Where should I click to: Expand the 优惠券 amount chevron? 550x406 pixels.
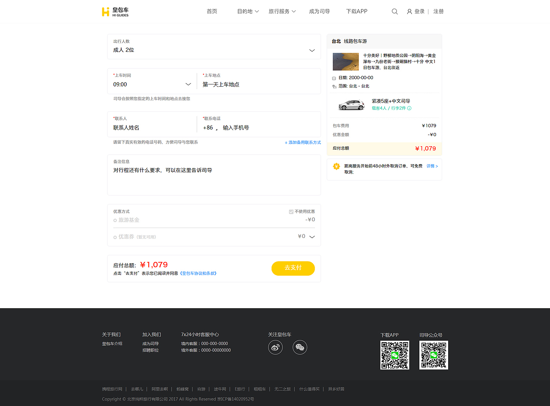311,236
